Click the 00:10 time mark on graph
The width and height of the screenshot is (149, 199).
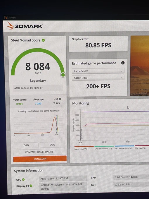click(104, 142)
